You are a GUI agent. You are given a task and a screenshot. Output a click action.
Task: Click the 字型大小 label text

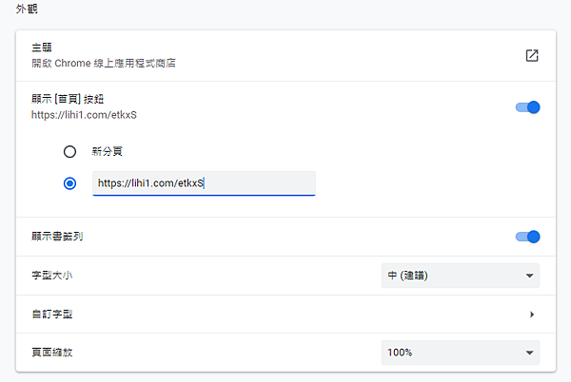click(x=52, y=276)
